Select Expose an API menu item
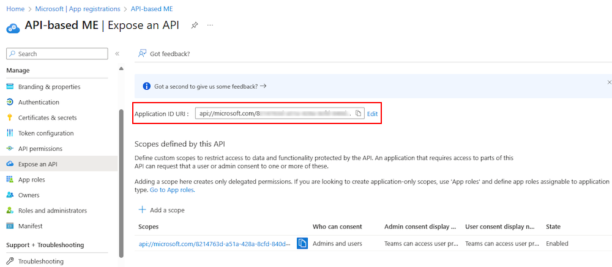The image size is (612, 267). tap(59, 164)
